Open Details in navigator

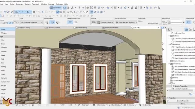[175, 78]
